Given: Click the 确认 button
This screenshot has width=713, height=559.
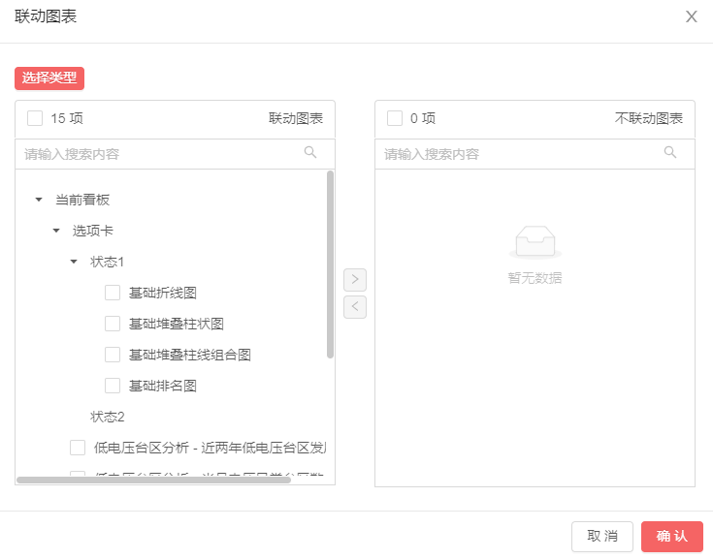Looking at the screenshot, I should tap(671, 537).
